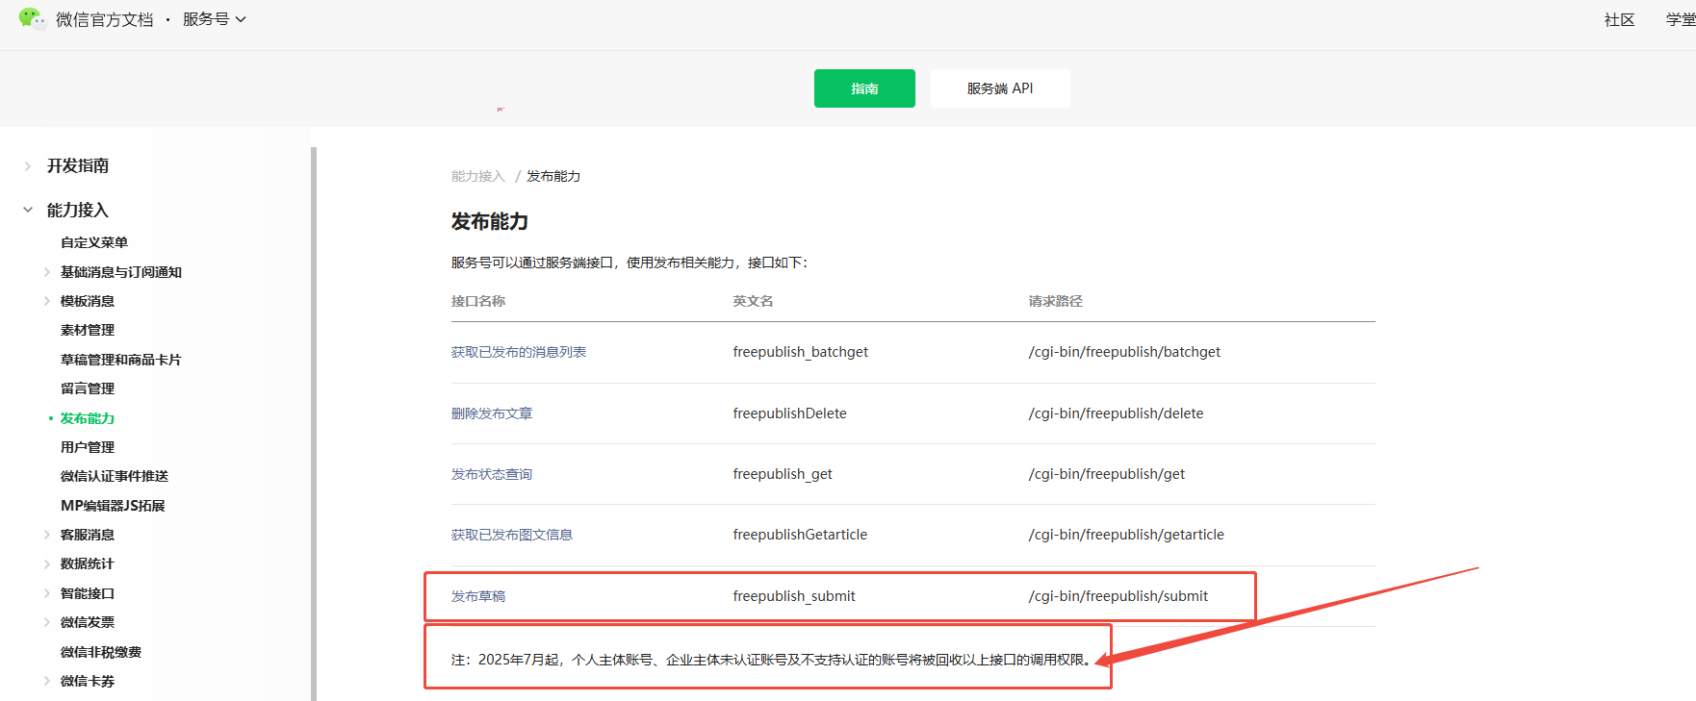
Task: Click the 接口名称 column header
Action: [478, 301]
